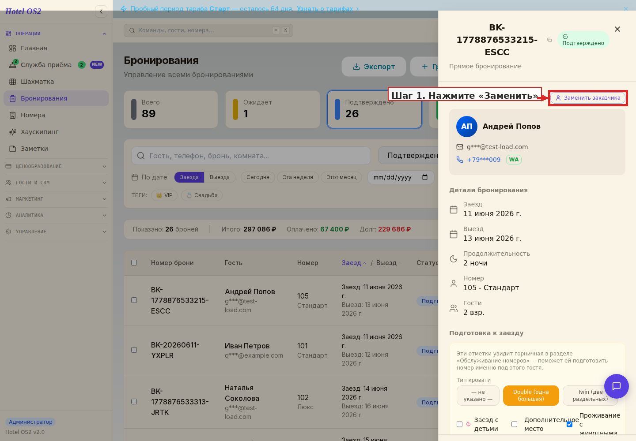Open the chat bubble floating button
The image size is (636, 441).
pos(617,386)
